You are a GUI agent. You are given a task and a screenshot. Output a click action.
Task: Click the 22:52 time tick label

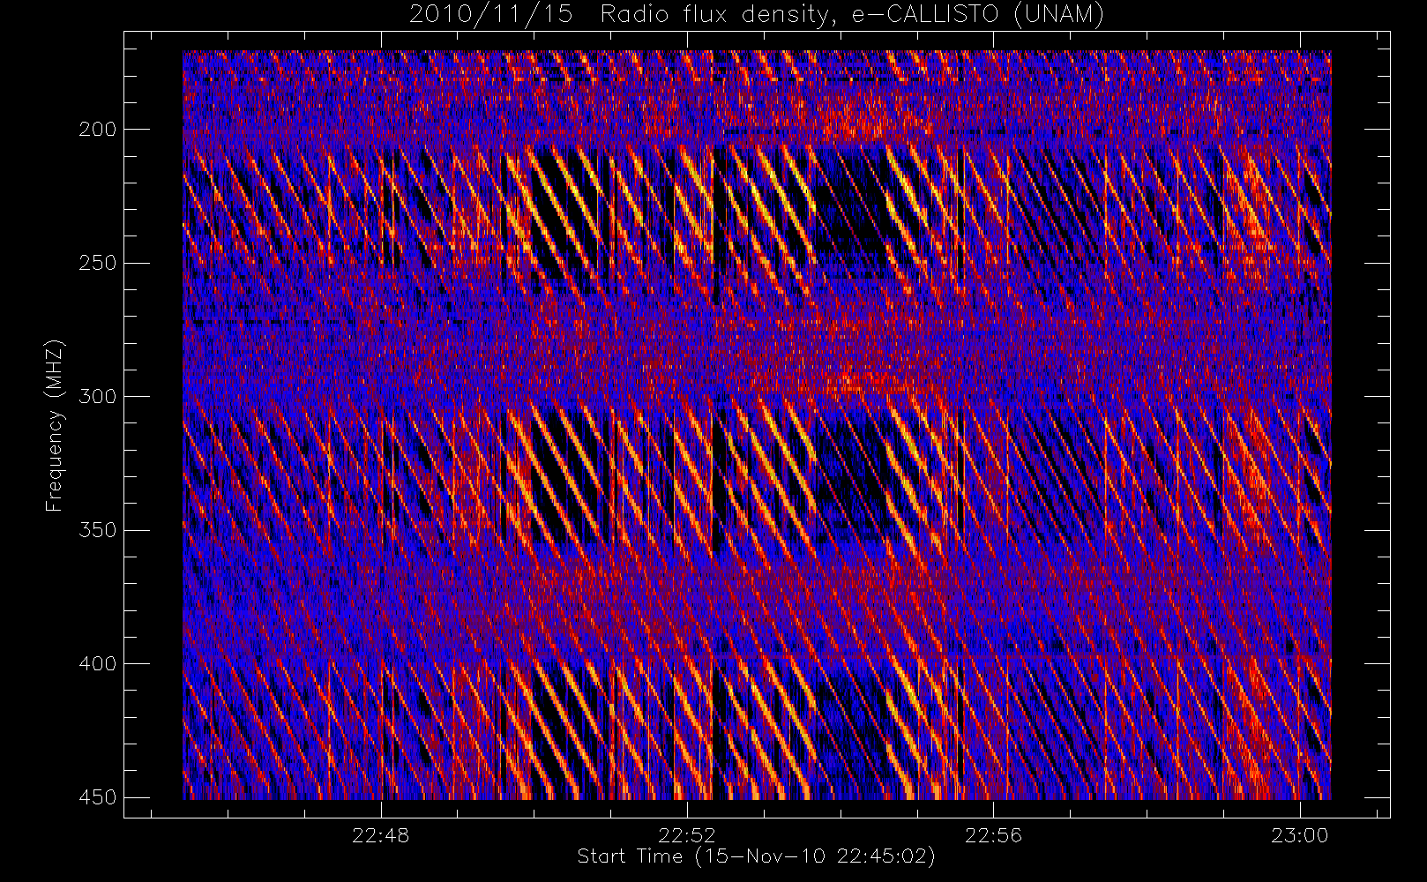pos(687,835)
